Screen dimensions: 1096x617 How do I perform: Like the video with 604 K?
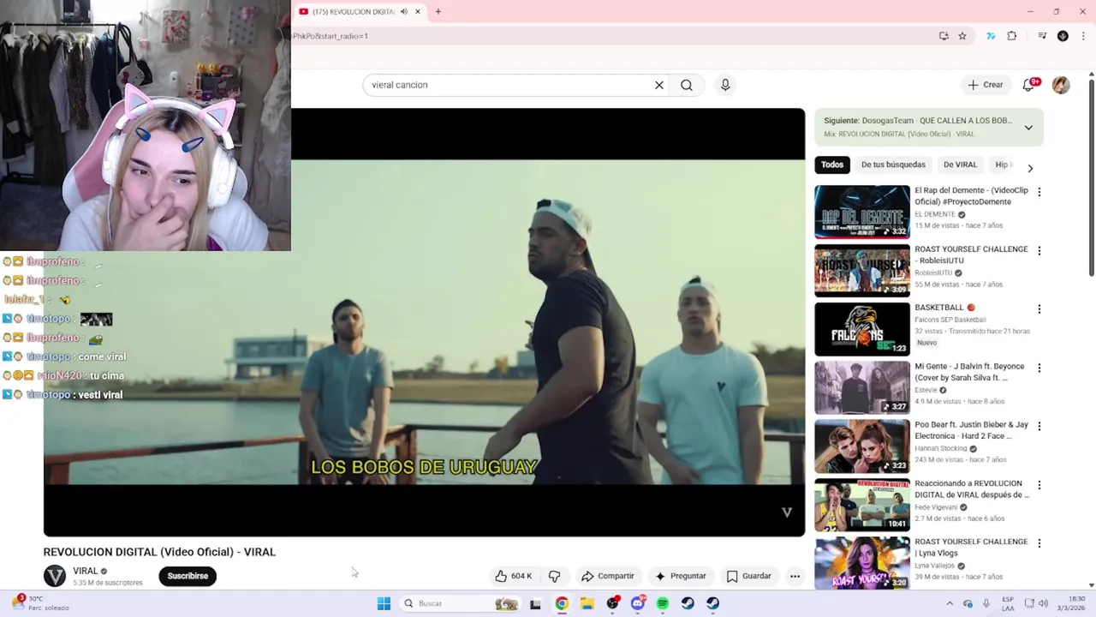(x=513, y=576)
